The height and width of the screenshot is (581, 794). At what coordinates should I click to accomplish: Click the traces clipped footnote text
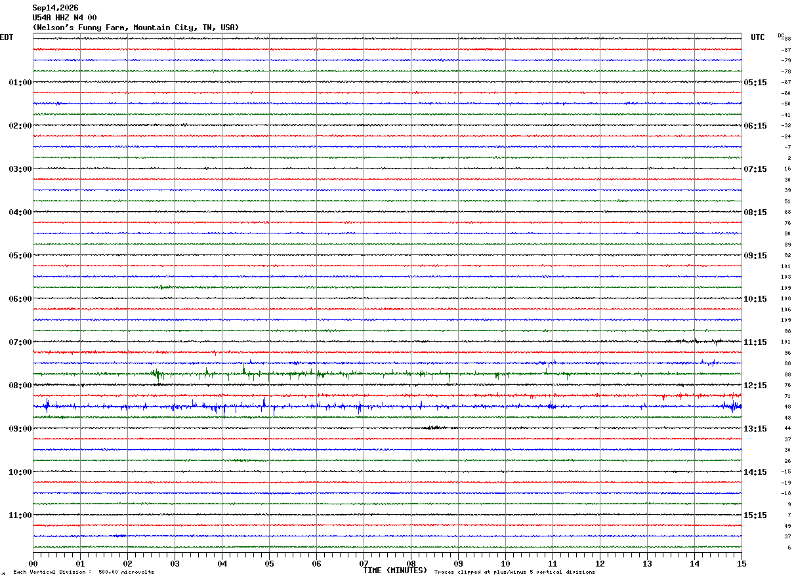click(x=514, y=572)
